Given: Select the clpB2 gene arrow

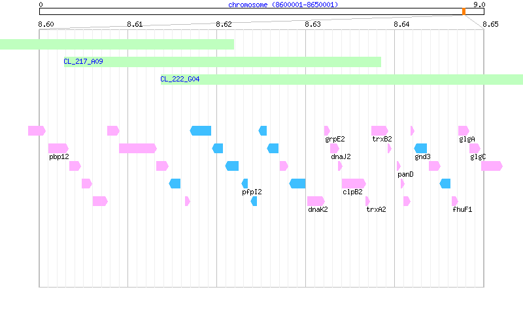Looking at the screenshot, I should pyautogui.click(x=354, y=184).
